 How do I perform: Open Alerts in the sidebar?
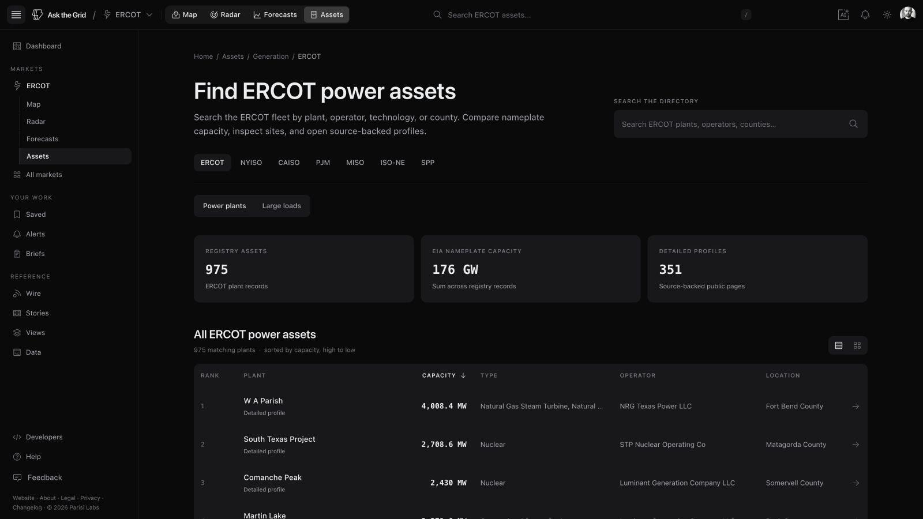(x=69, y=234)
